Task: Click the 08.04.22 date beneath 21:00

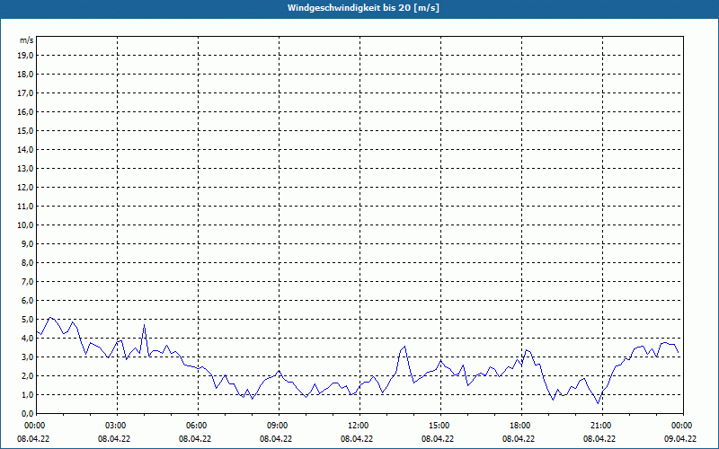Action: coord(599,438)
